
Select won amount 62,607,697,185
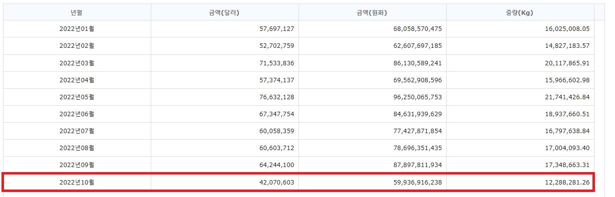pyautogui.click(x=418, y=46)
